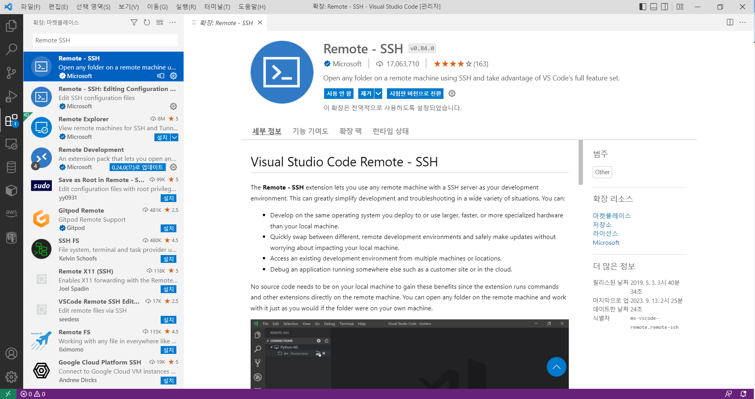Viewport: 755px width, 399px height.
Task: Open the 파일(F) menu
Action: point(31,7)
